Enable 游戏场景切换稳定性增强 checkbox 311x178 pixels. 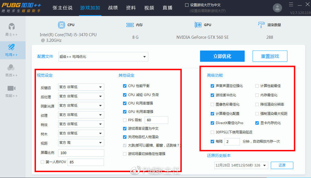click(124, 154)
